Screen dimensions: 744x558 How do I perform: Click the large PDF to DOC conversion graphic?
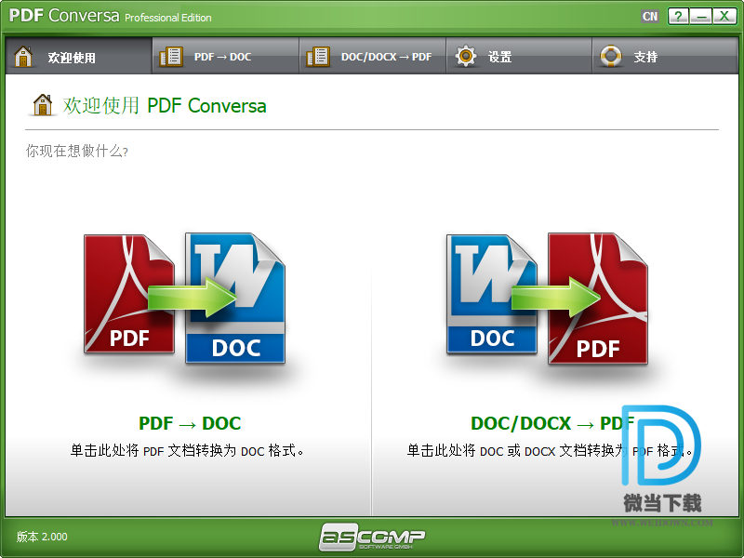click(x=184, y=299)
